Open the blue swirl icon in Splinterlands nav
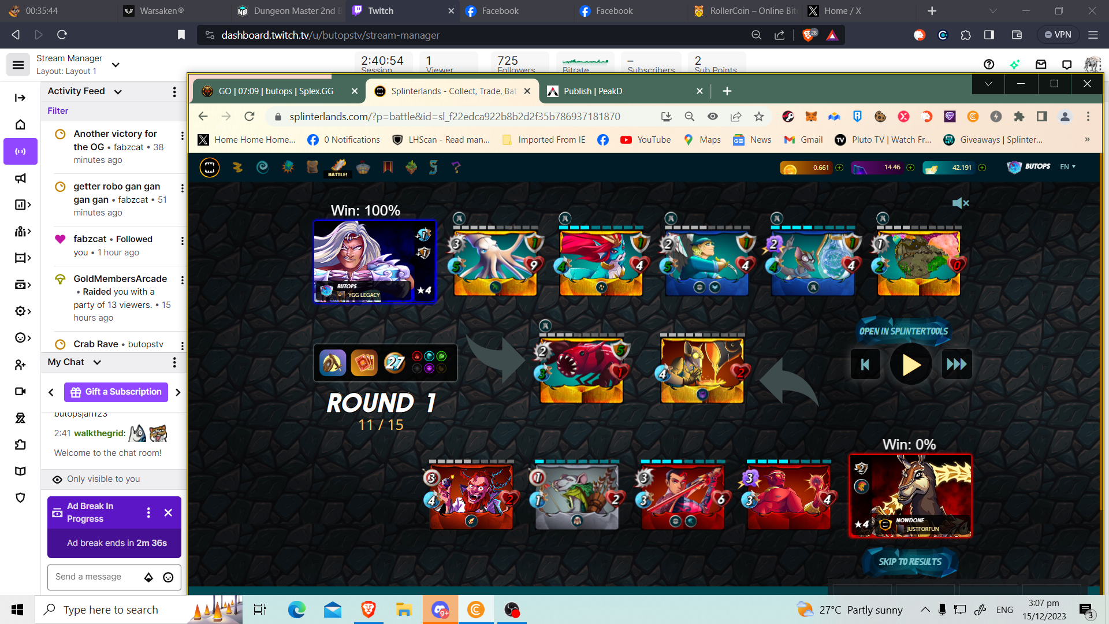1109x624 pixels. click(262, 168)
